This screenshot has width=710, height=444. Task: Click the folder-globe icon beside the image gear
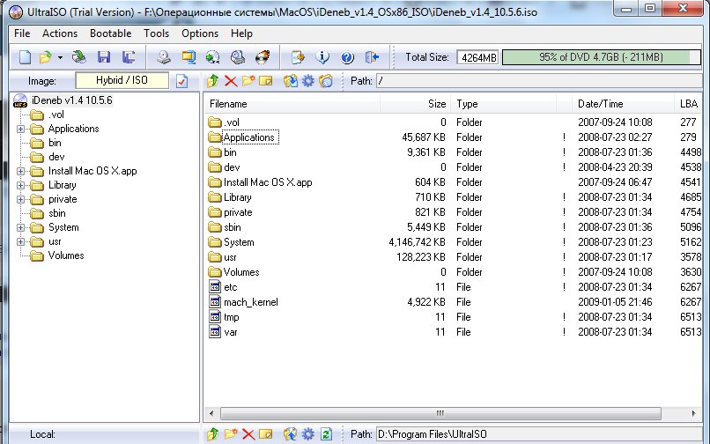326,81
